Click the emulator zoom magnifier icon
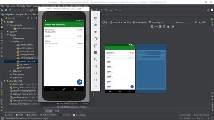The width and height of the screenshot is (214, 120). [96, 59]
